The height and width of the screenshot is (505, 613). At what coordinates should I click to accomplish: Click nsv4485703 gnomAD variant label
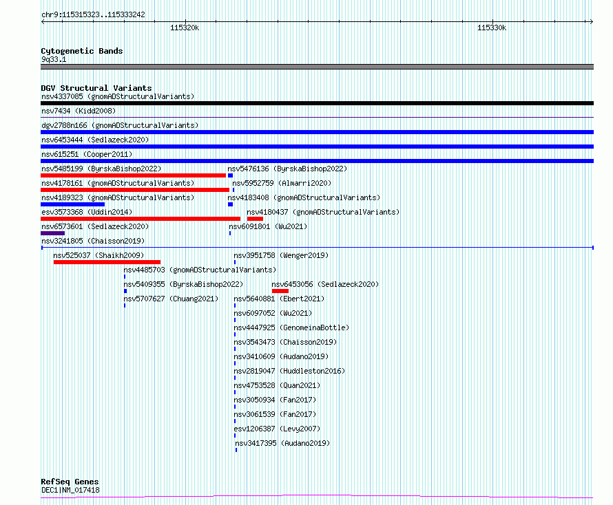click(200, 270)
